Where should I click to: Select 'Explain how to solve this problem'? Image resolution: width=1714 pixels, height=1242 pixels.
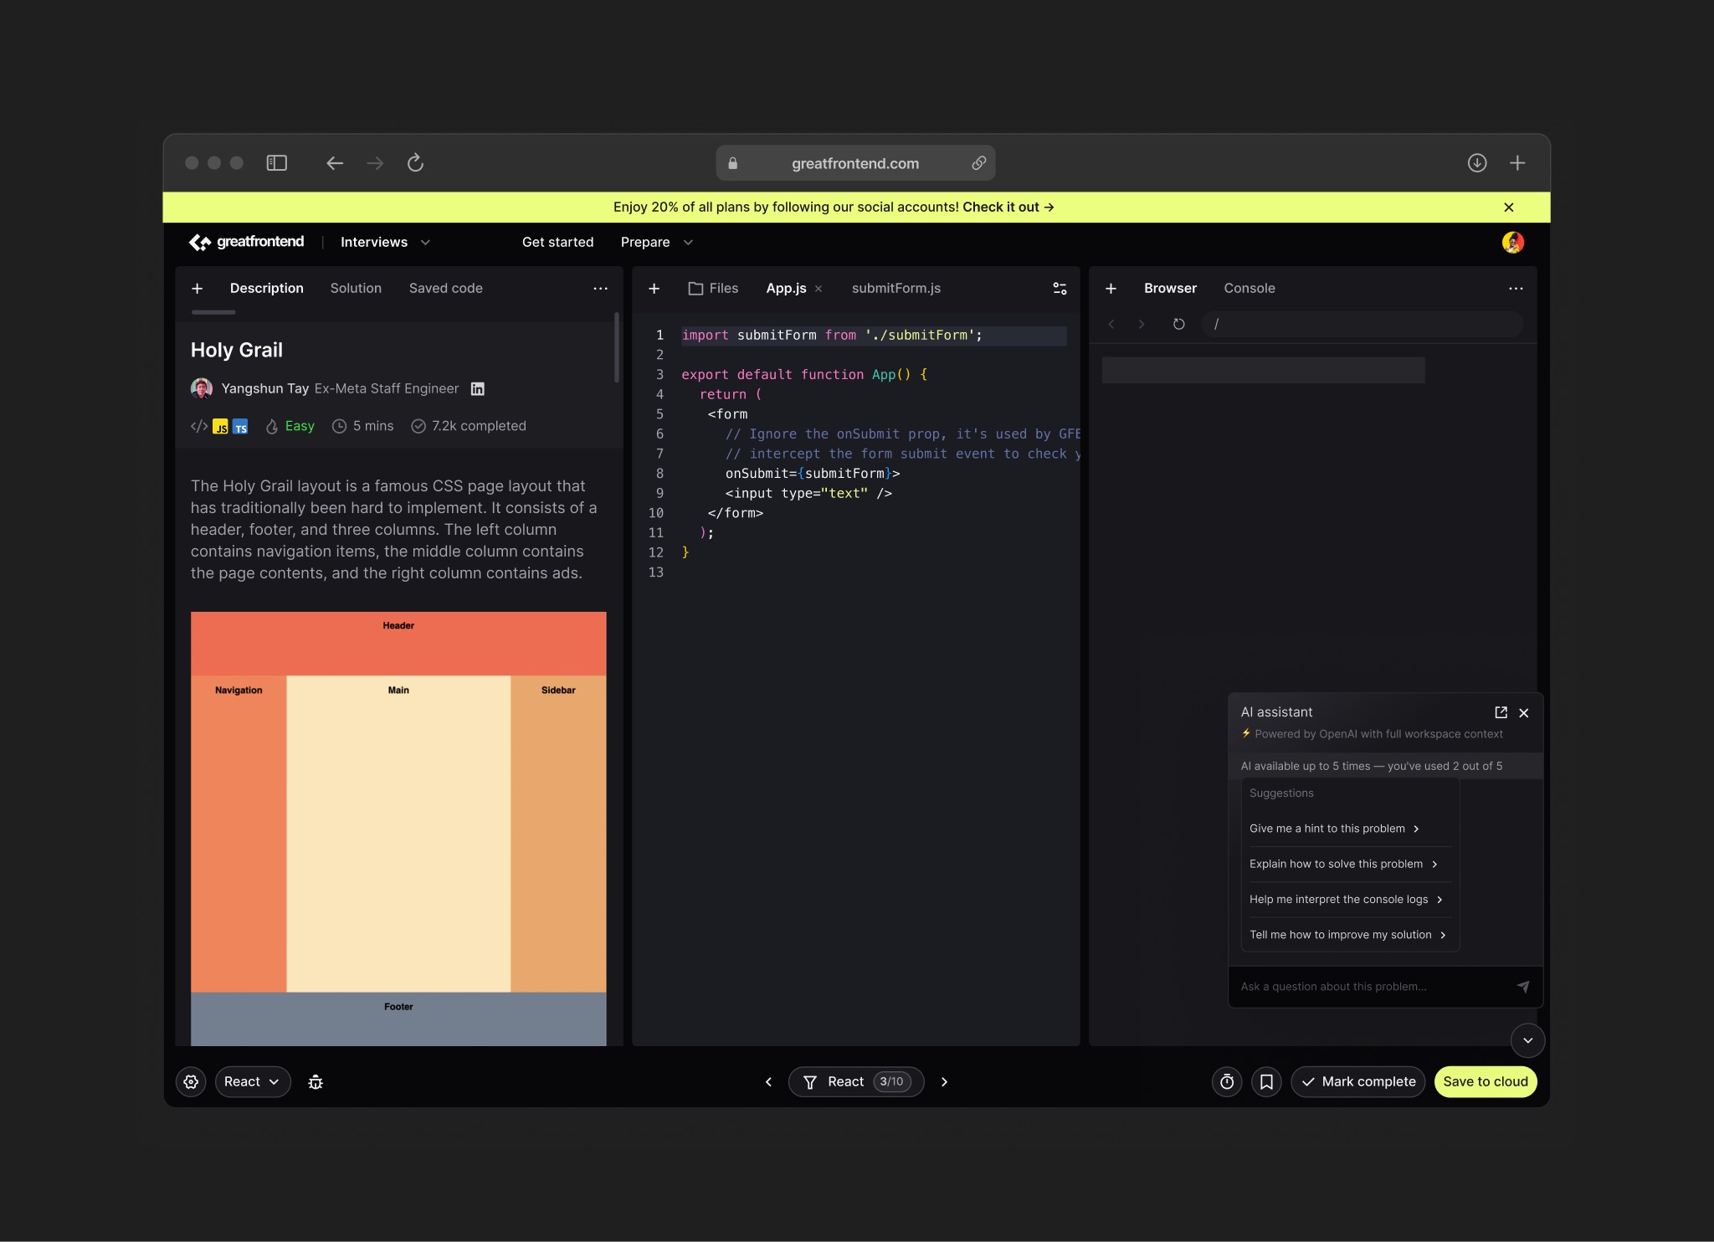pyautogui.click(x=1343, y=864)
